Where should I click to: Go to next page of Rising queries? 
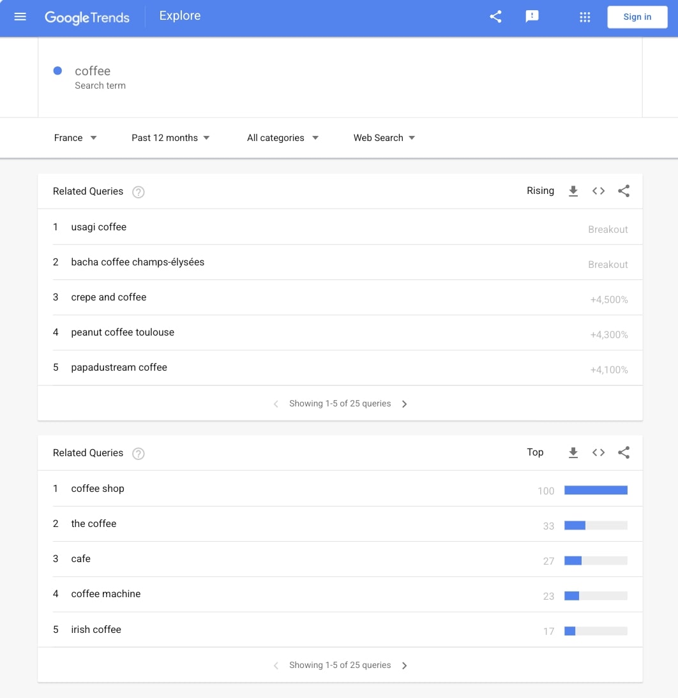coord(404,404)
